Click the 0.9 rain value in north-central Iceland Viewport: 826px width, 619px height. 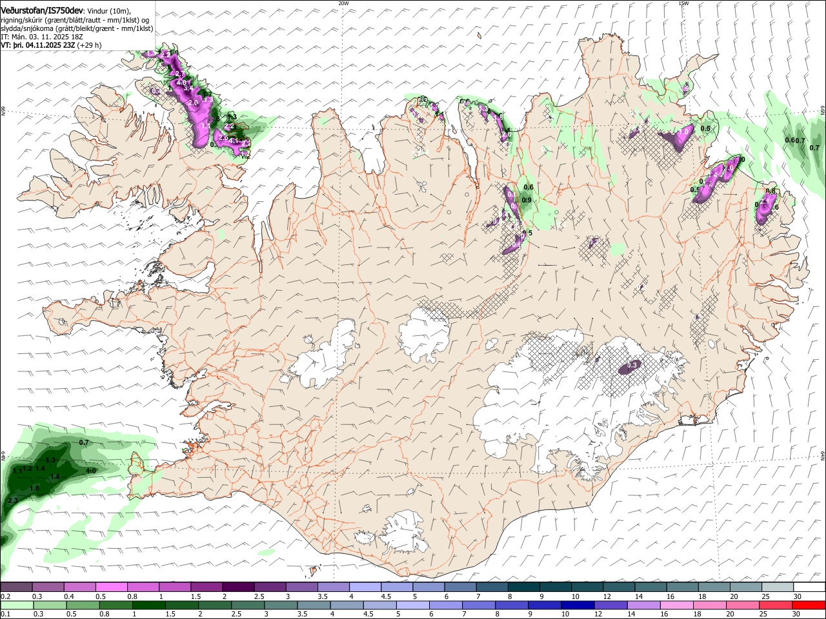point(527,201)
